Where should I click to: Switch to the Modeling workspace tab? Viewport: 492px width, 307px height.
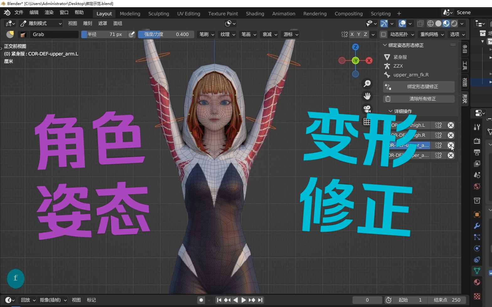(x=130, y=14)
